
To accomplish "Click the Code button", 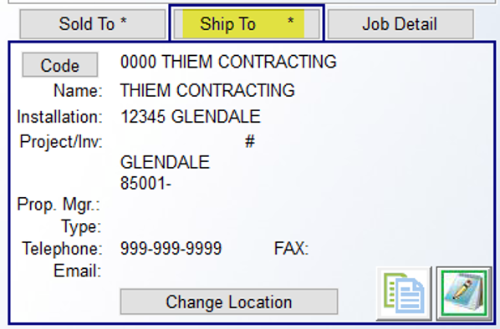I will (x=60, y=65).
